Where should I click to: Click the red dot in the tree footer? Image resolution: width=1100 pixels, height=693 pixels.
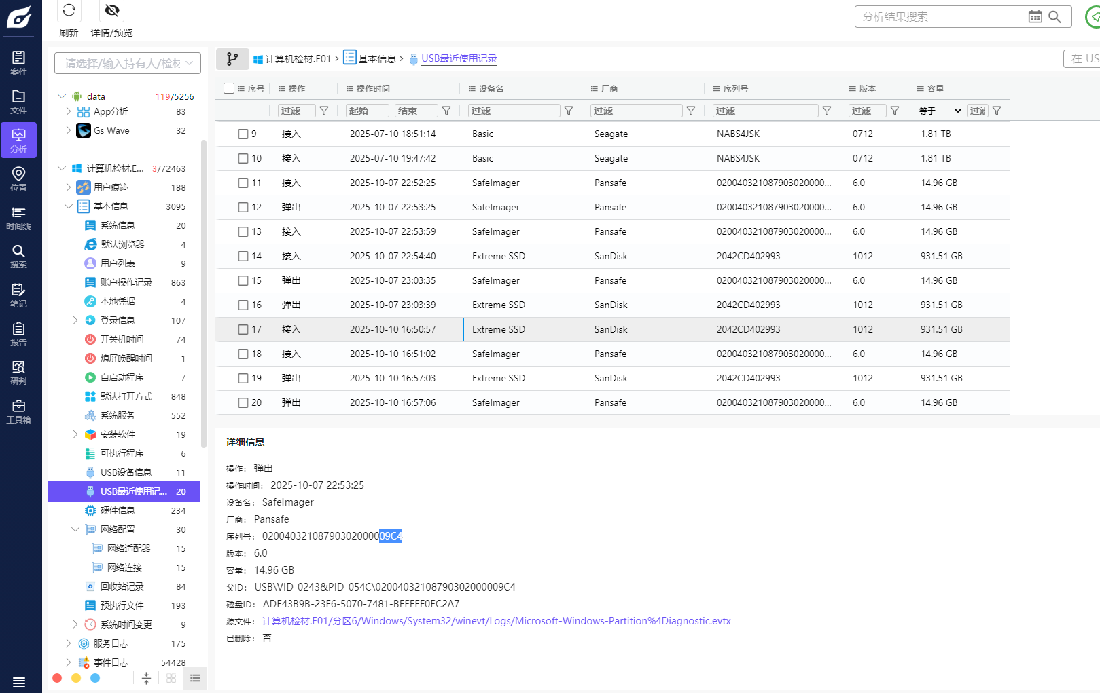(x=57, y=678)
